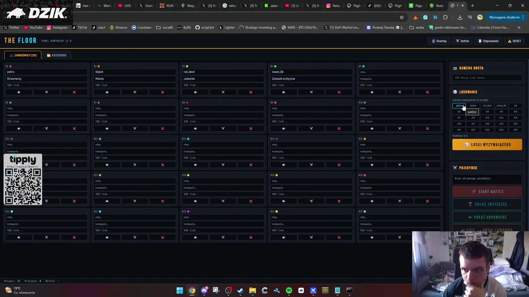This screenshot has height=297, width=529.
Task: Click the red X on player #14 card
Action: coord(339,165)
